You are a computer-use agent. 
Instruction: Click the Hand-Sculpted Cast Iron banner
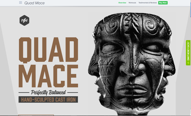coord(48,100)
